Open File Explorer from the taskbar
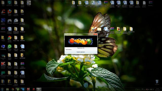The image size is (162, 91). [7, 89]
